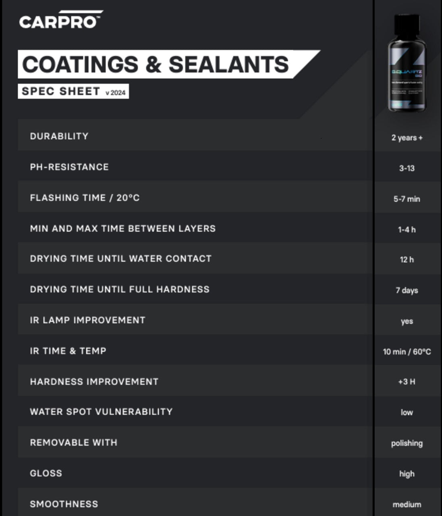Click the 'medium' smoothness value
442x516 pixels.
[407, 505]
